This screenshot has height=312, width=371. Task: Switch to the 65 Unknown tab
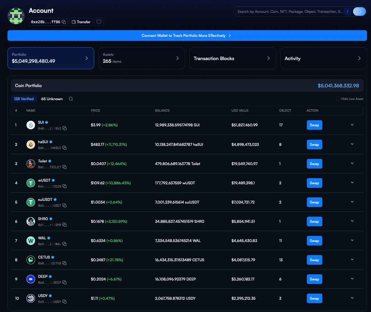tap(52, 99)
